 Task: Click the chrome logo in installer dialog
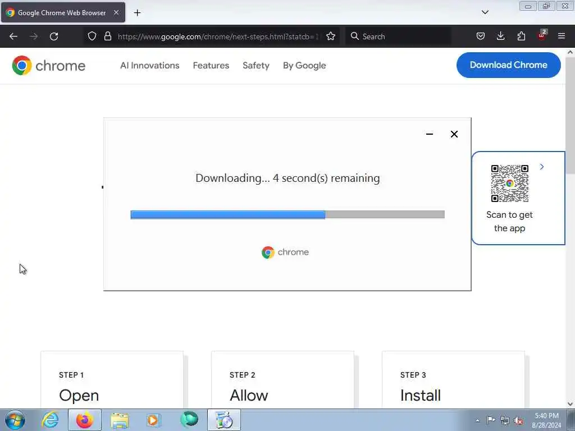pyautogui.click(x=285, y=252)
